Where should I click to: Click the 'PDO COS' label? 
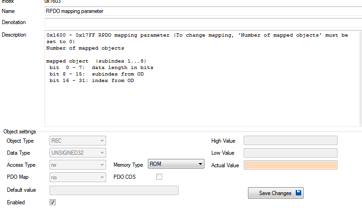click(x=124, y=177)
